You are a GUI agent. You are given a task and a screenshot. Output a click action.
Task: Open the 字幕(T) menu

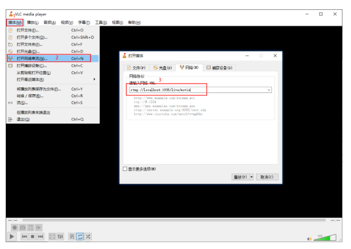(x=84, y=22)
